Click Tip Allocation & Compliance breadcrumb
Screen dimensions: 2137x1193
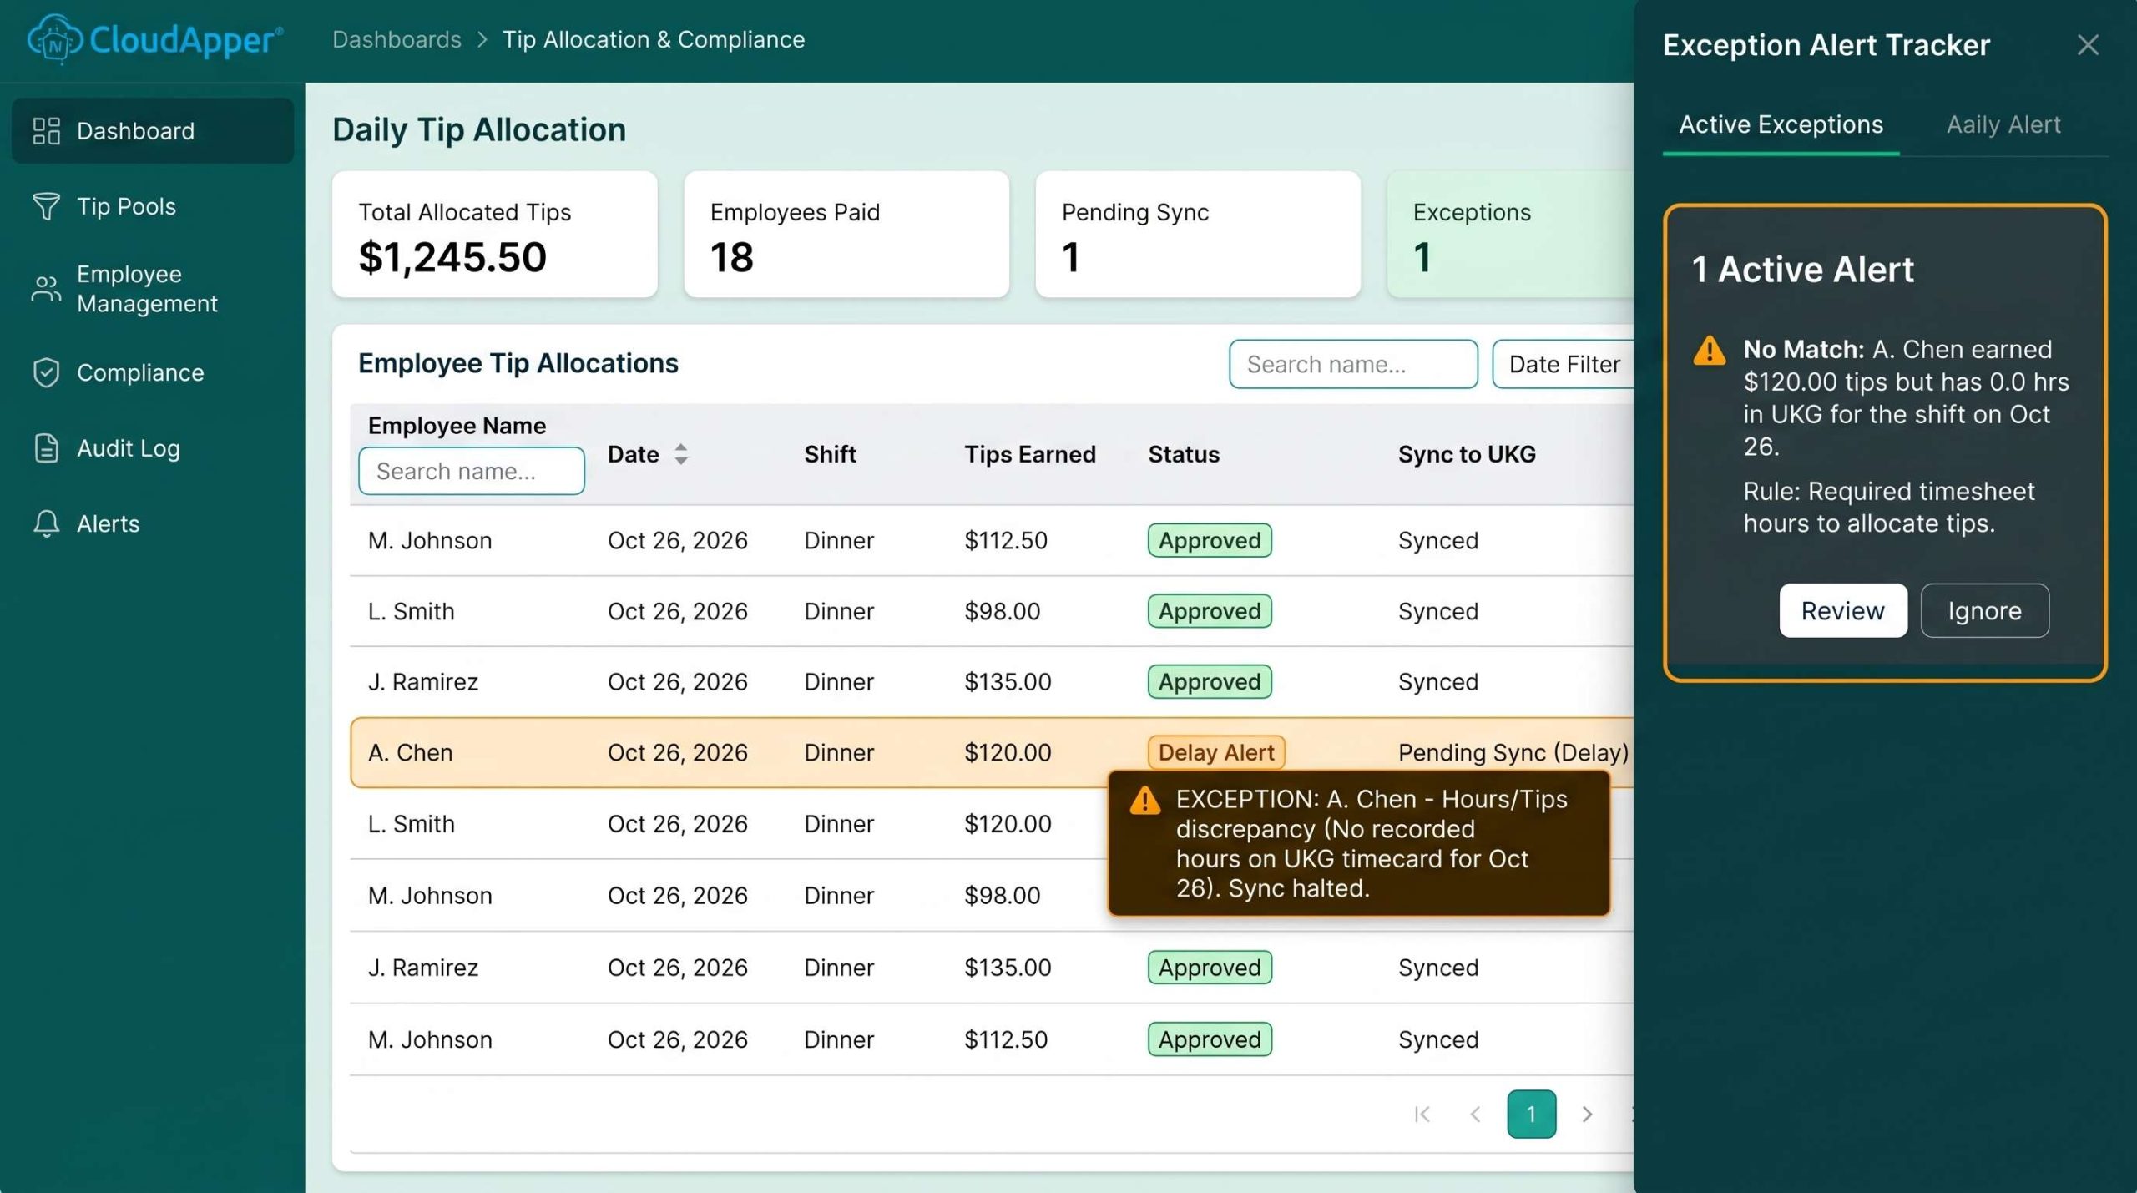click(654, 39)
